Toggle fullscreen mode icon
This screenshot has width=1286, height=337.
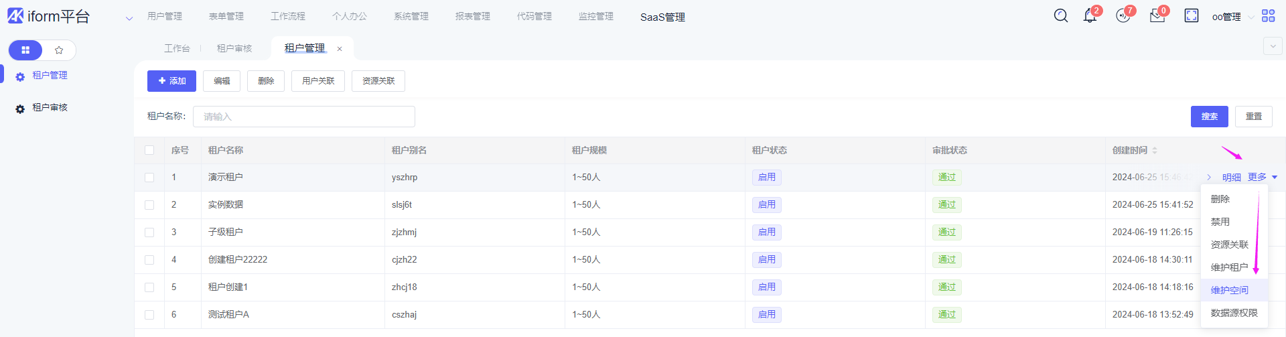[x=1191, y=15]
